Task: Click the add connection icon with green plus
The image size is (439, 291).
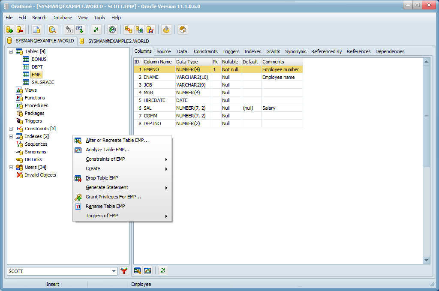Action: pyautogui.click(x=9, y=30)
